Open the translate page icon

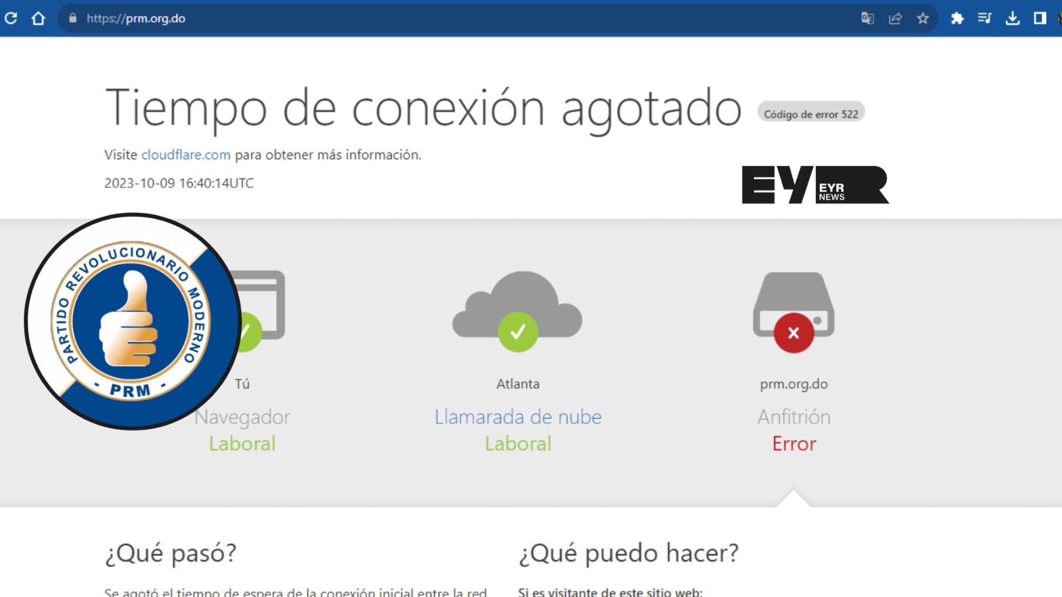868,18
